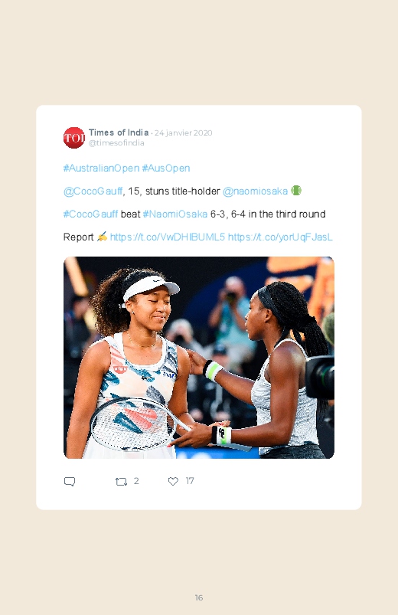
Task: Follow the t.co/VwDHIBUML5 link
Action: [168, 237]
